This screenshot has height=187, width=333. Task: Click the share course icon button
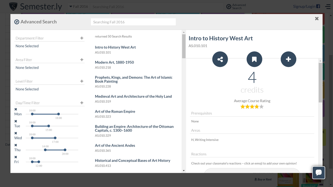coord(220,59)
